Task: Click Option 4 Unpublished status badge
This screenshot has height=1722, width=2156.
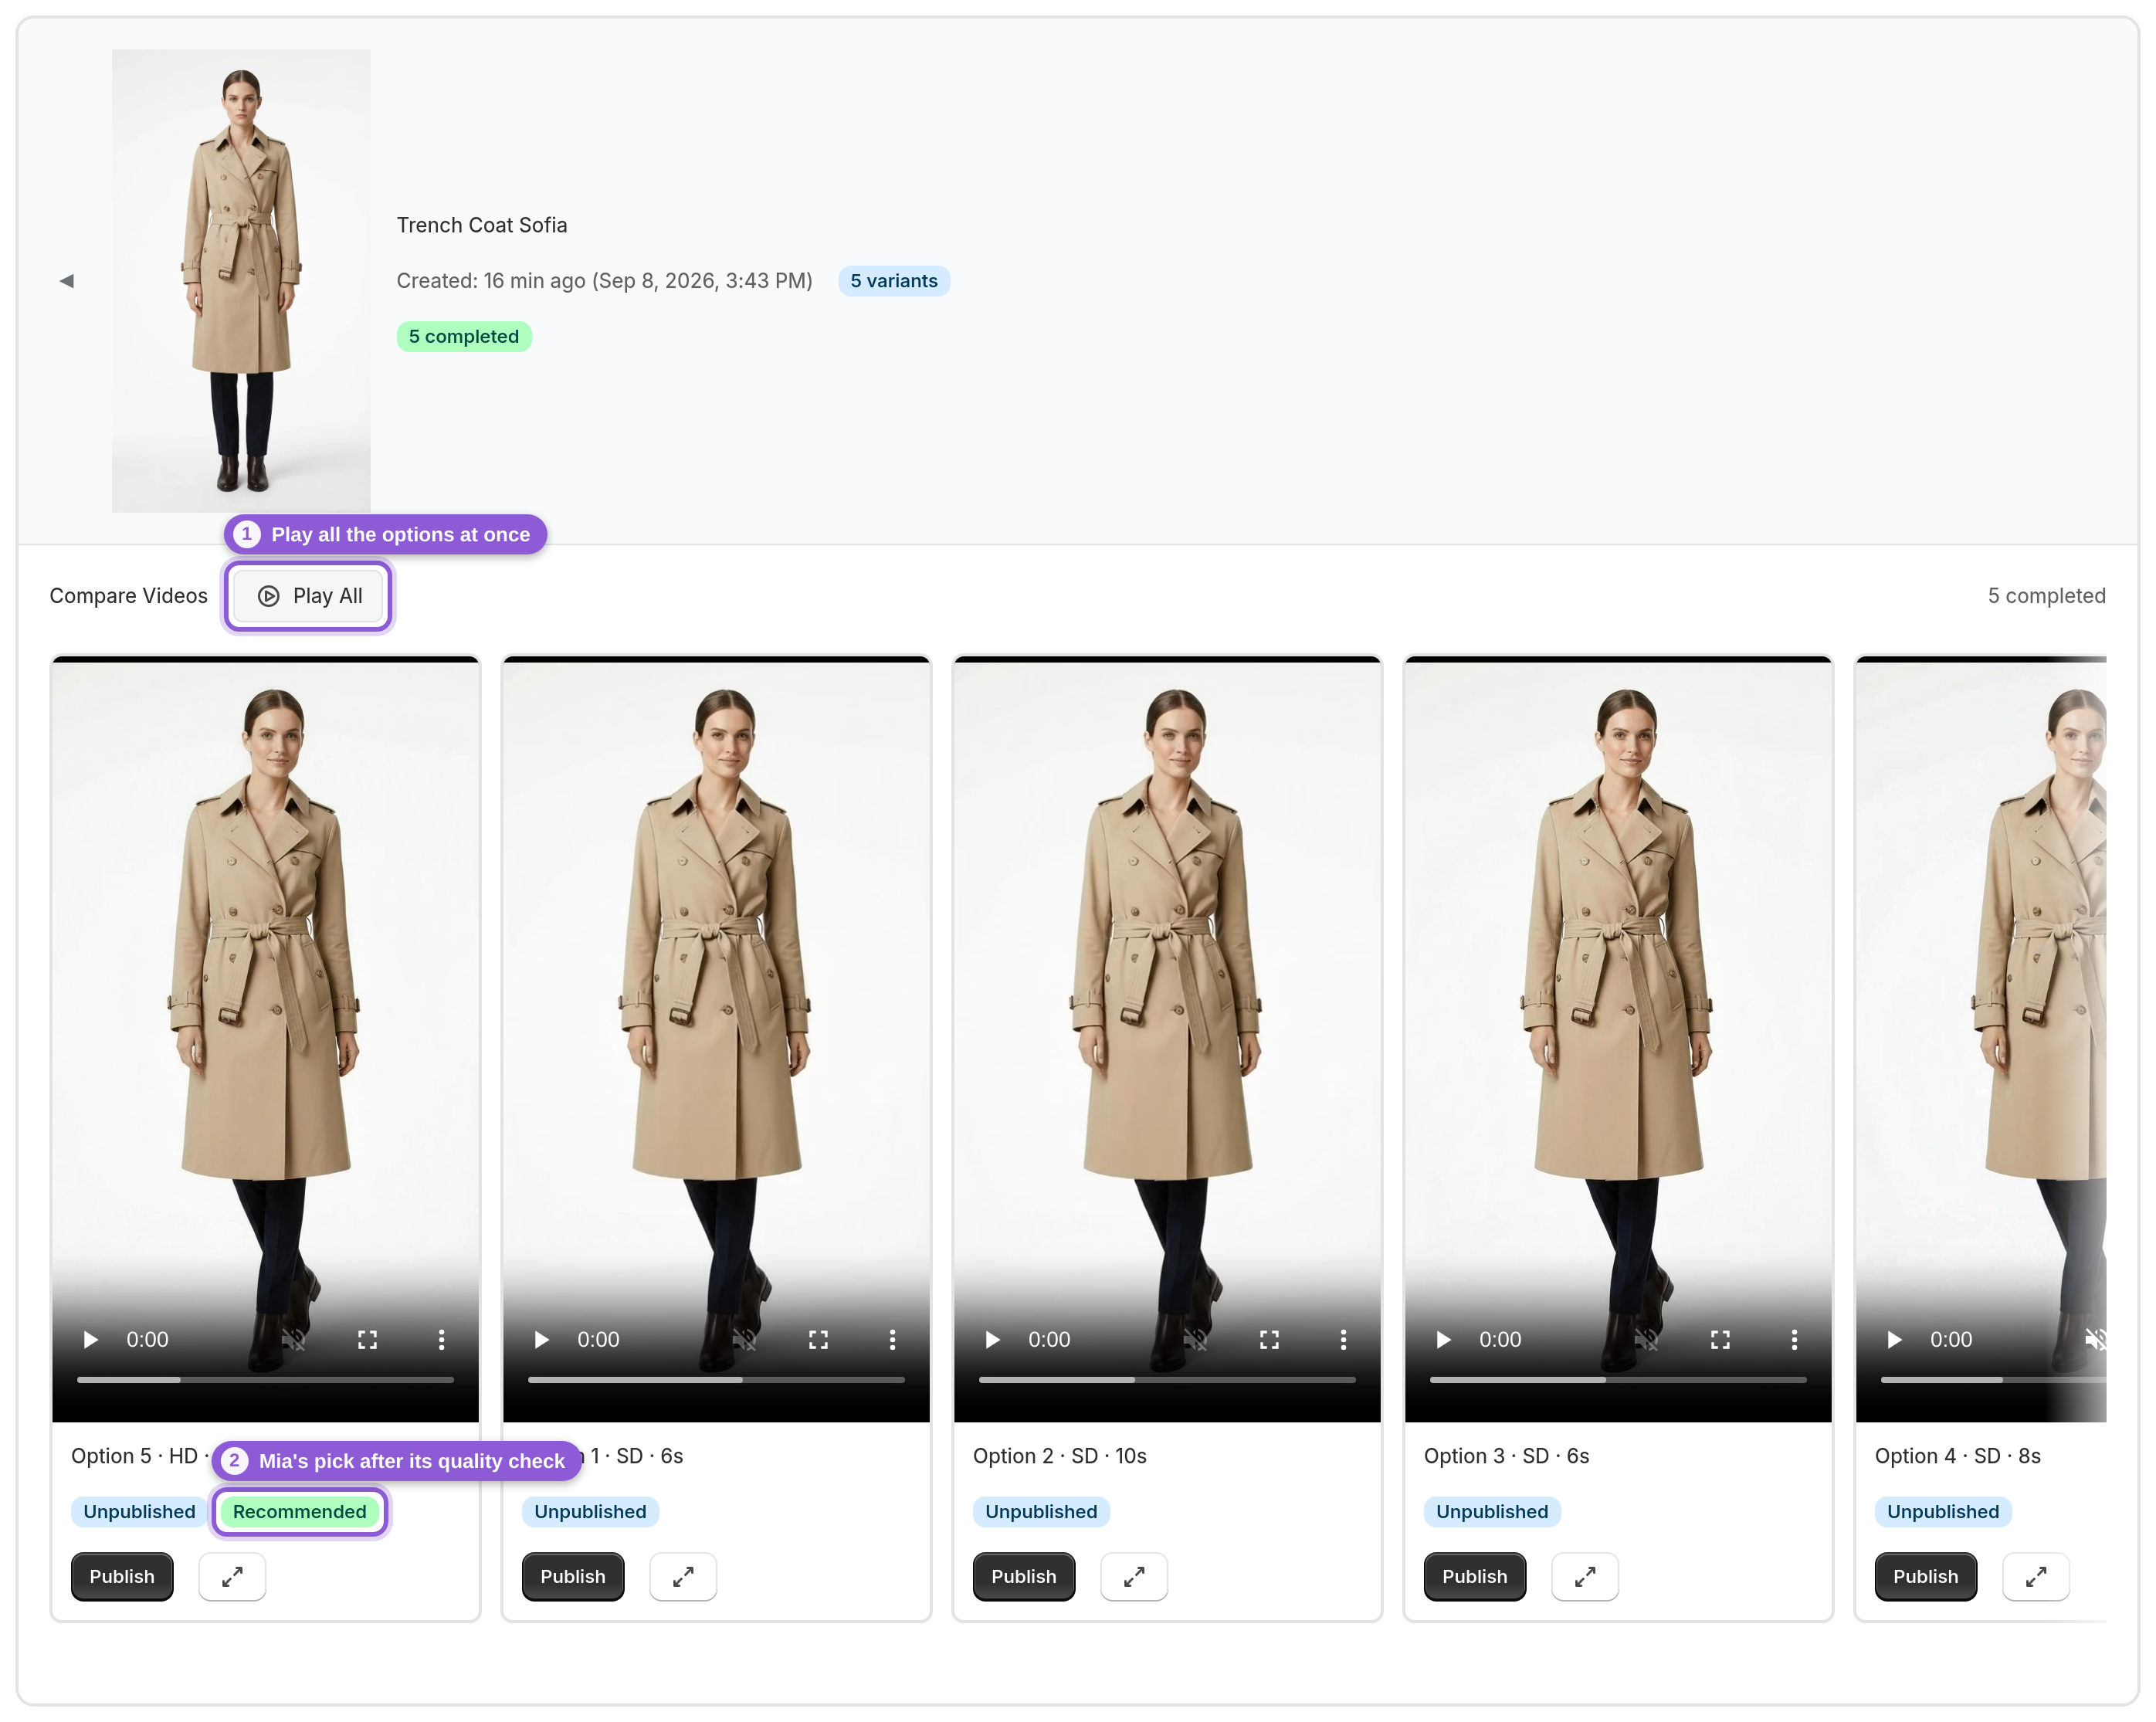Action: (1943, 1511)
